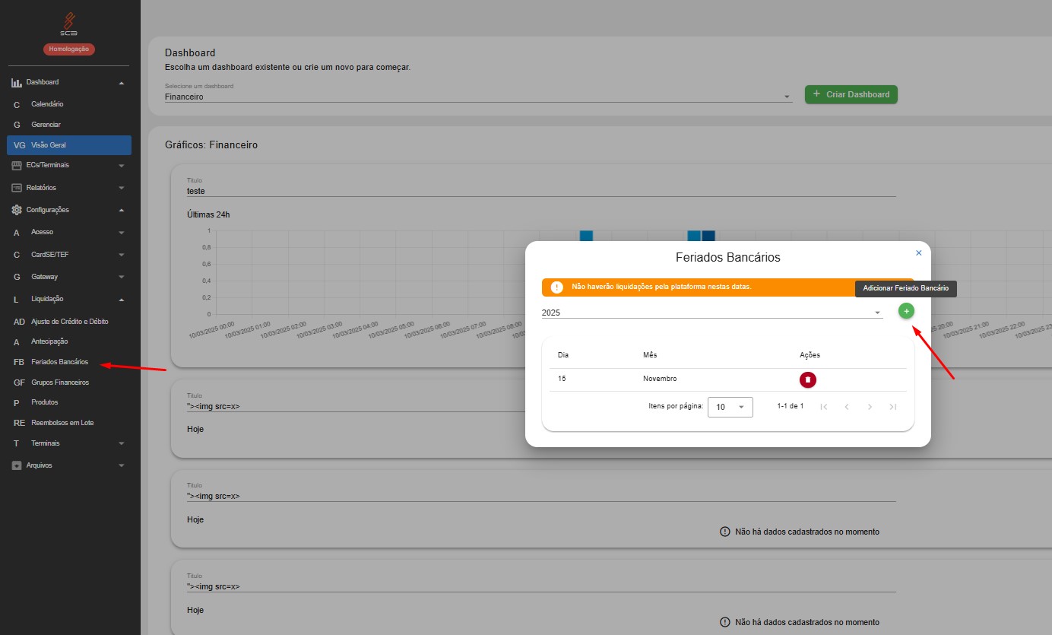Click the teste chart title field
Screen dimensions: 1052x635
tap(540, 191)
